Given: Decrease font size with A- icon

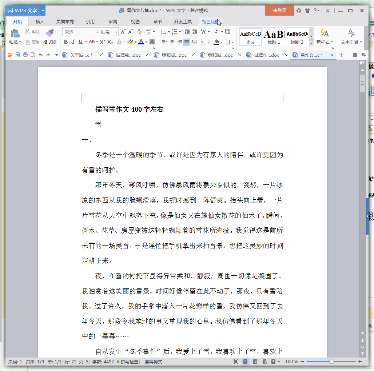Looking at the screenshot, I should tap(131, 32).
